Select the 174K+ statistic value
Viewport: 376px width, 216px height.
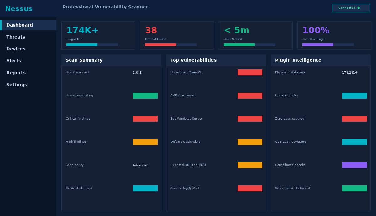click(82, 30)
